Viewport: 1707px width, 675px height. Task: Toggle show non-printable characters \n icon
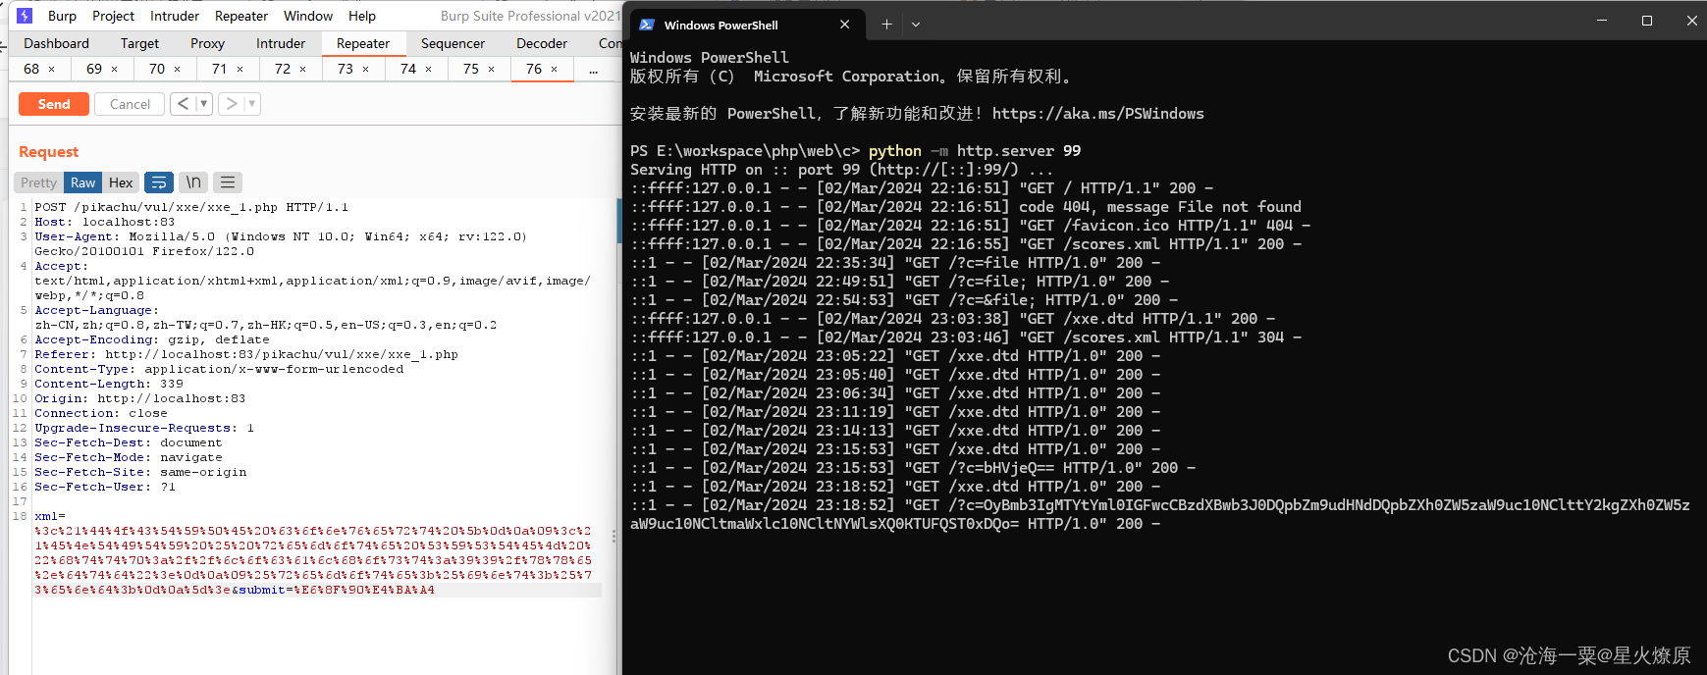[193, 182]
